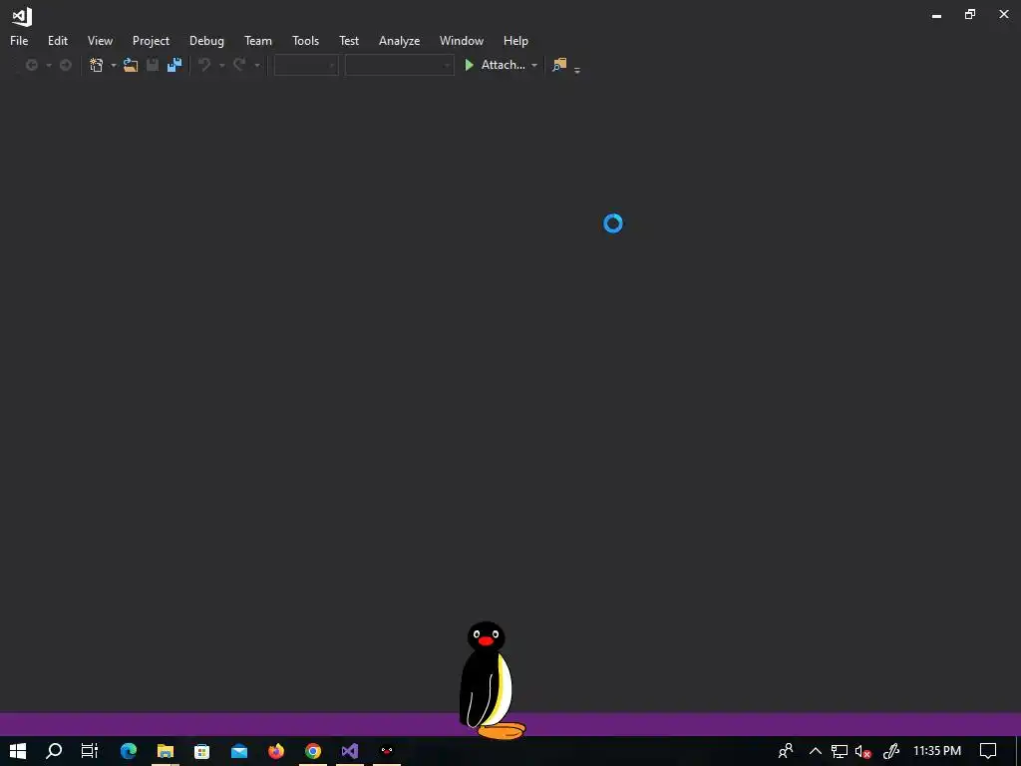This screenshot has width=1021, height=766.
Task: Open Task View in the taskbar
Action: (90, 751)
